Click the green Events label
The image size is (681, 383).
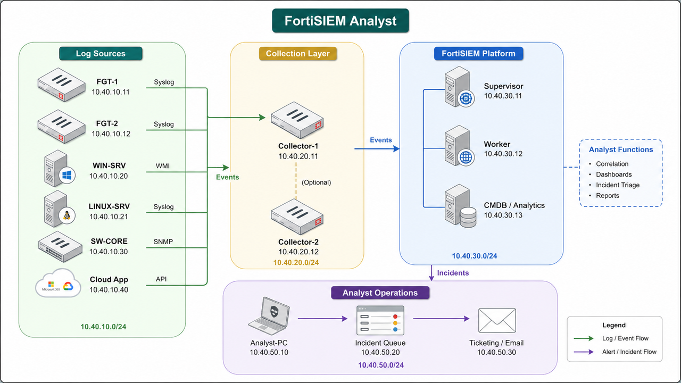(x=227, y=177)
